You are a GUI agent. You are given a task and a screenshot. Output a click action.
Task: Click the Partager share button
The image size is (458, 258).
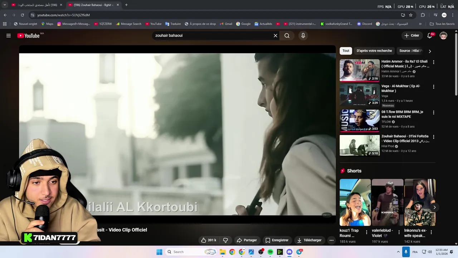[247, 240]
